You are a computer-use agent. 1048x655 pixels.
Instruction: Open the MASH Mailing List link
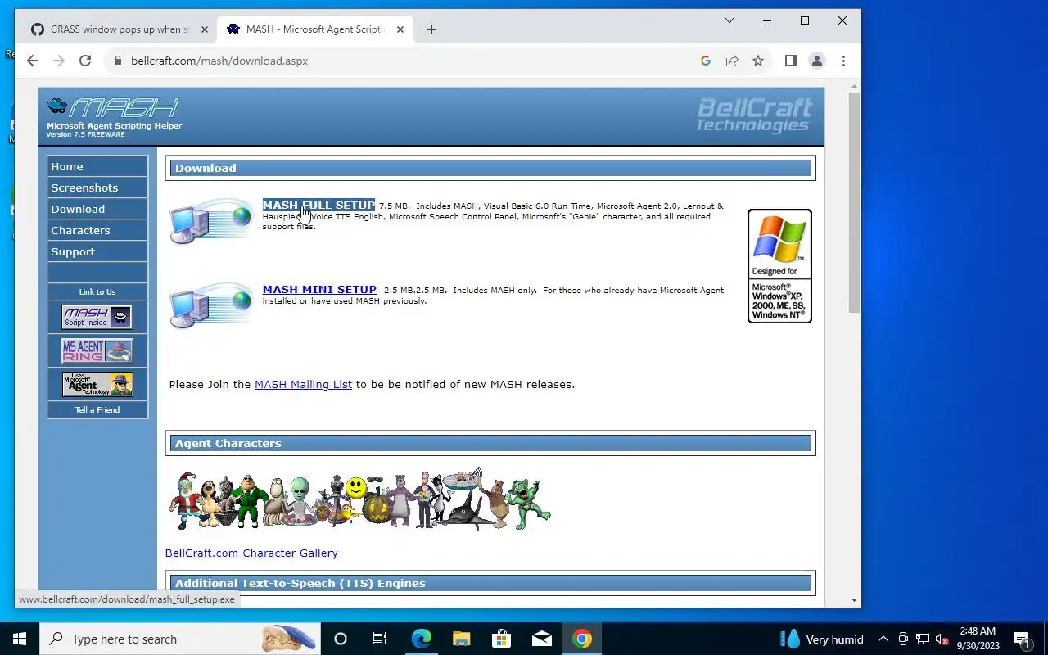click(x=303, y=384)
